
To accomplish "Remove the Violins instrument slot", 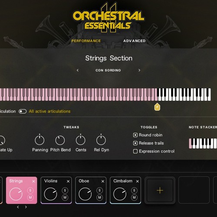I will tap(68, 181).
